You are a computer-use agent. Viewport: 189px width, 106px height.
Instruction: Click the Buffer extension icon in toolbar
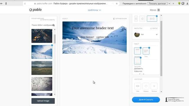coord(183,4)
